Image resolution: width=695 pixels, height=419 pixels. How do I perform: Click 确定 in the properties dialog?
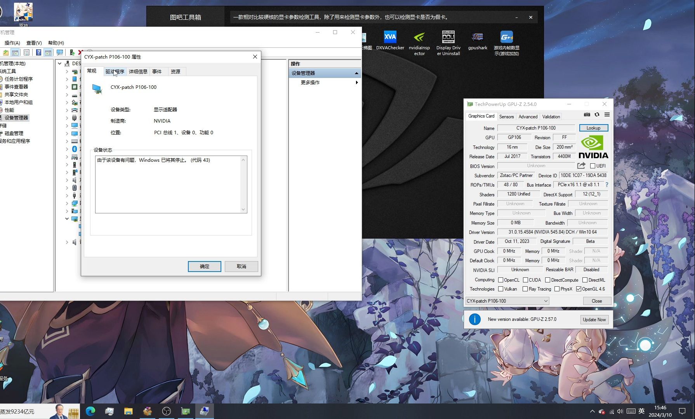[205, 266]
